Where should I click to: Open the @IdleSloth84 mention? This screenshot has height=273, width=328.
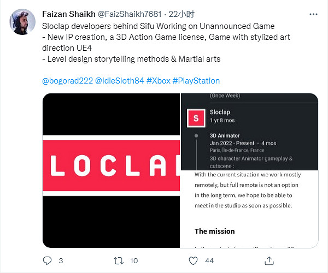click(x=120, y=81)
